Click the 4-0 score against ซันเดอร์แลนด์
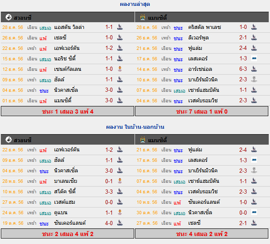The image size is (270, 244). point(109,223)
